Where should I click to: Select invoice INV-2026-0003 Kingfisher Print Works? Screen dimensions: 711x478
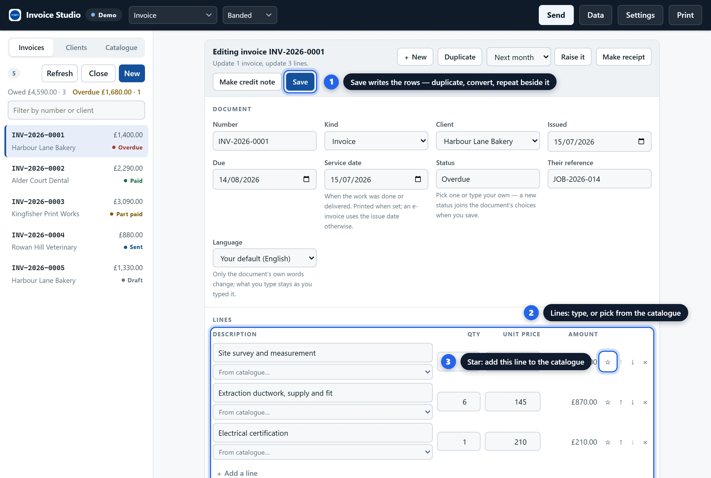point(77,207)
